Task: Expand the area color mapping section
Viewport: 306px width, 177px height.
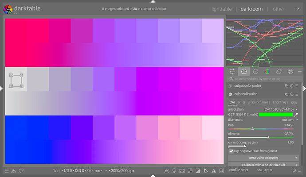Action: click(263, 158)
